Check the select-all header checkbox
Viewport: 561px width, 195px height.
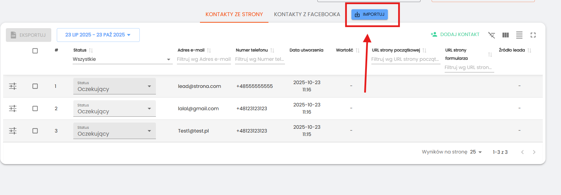[x=35, y=51]
